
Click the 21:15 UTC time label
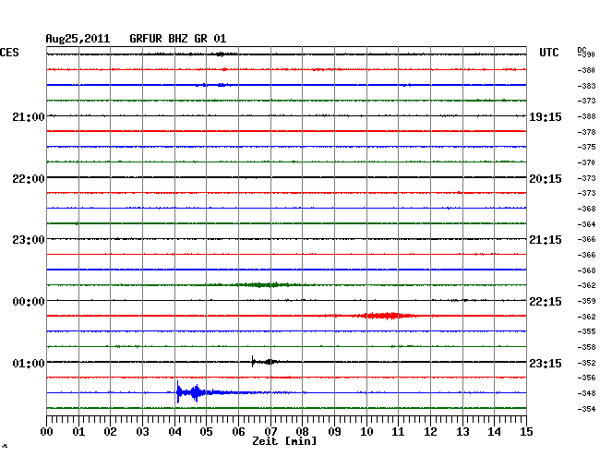(546, 240)
